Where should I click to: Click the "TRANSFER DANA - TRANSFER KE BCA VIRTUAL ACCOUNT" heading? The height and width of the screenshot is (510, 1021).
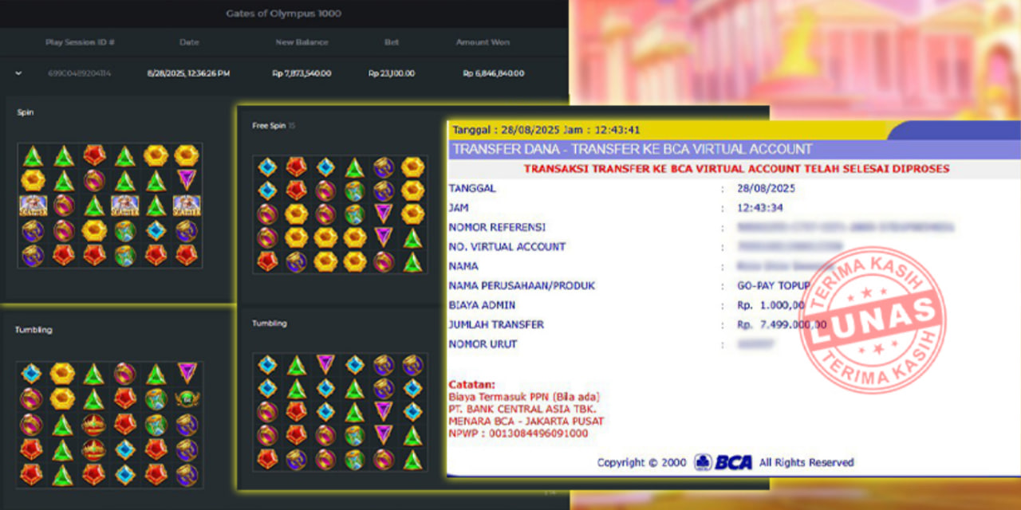[x=632, y=149]
